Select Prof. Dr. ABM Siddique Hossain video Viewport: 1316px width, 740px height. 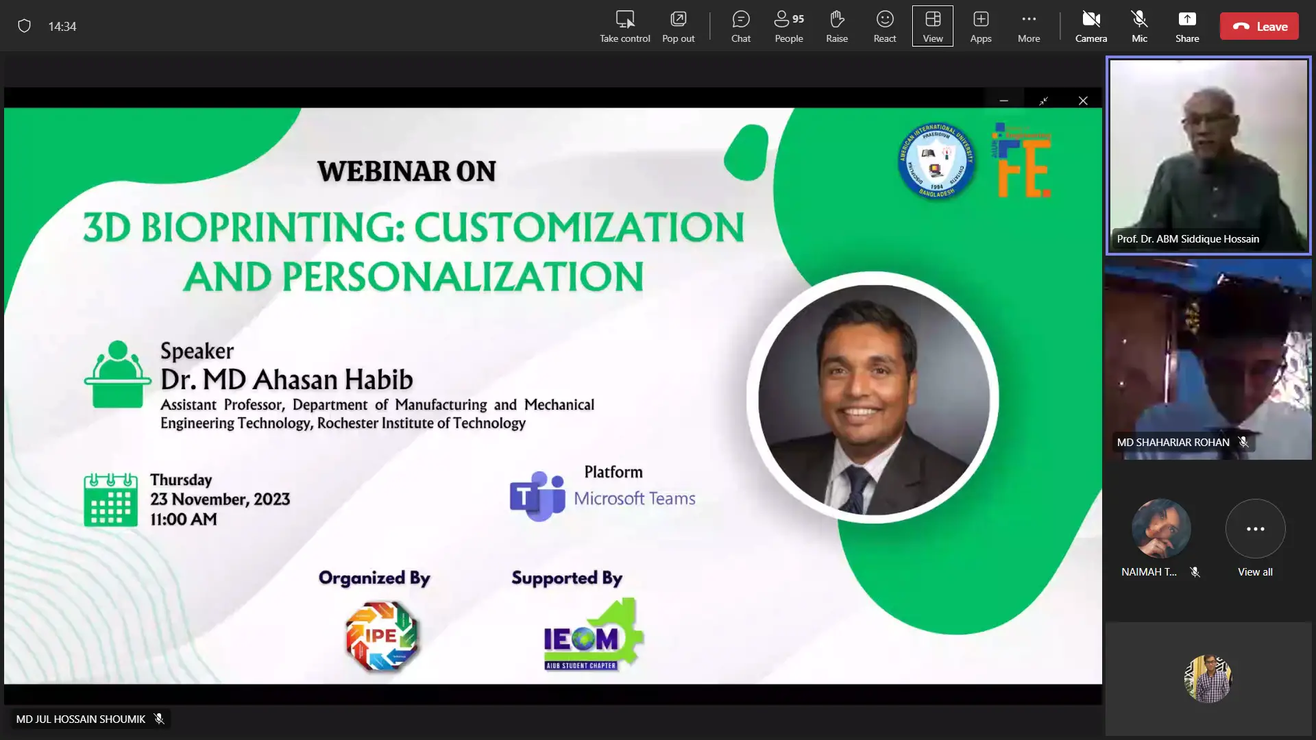(x=1208, y=156)
